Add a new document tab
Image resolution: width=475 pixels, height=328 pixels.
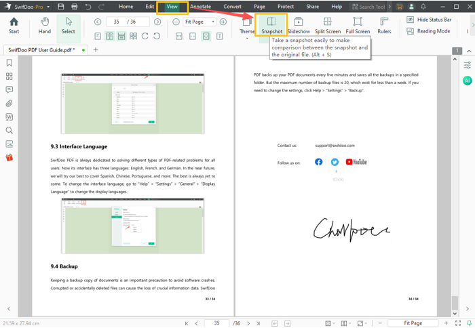coord(96,49)
